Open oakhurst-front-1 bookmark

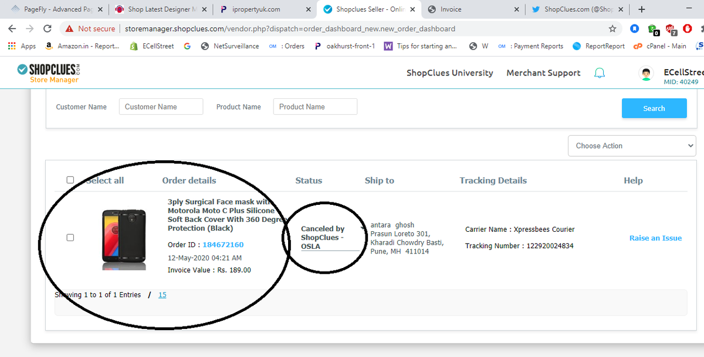[x=344, y=46]
